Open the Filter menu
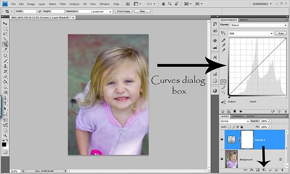Screen dimensions: 290x174 tap(63, 4)
